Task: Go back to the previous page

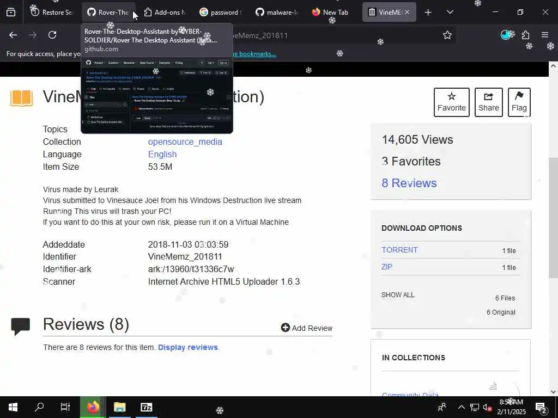Action: pyautogui.click(x=13, y=35)
